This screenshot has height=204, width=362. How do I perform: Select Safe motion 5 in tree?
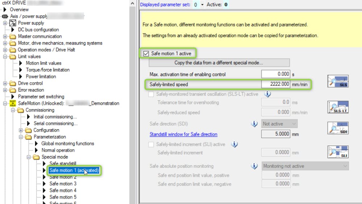point(63,197)
